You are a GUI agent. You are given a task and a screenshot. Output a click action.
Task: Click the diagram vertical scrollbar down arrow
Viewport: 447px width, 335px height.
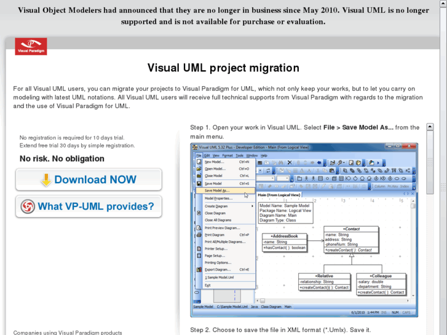click(x=413, y=296)
